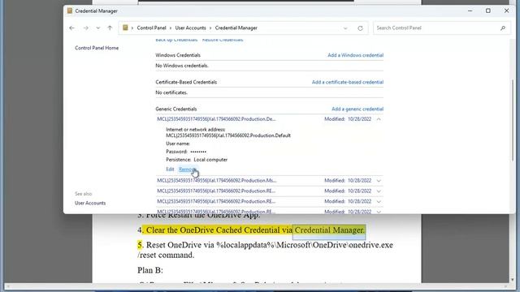Screen dimensions: 520x292
Task: Open Control Panel Home link
Action: (x=97, y=48)
